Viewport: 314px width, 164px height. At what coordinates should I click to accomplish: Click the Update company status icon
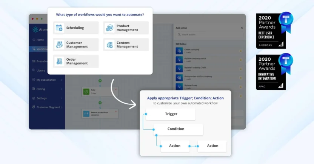(179, 60)
